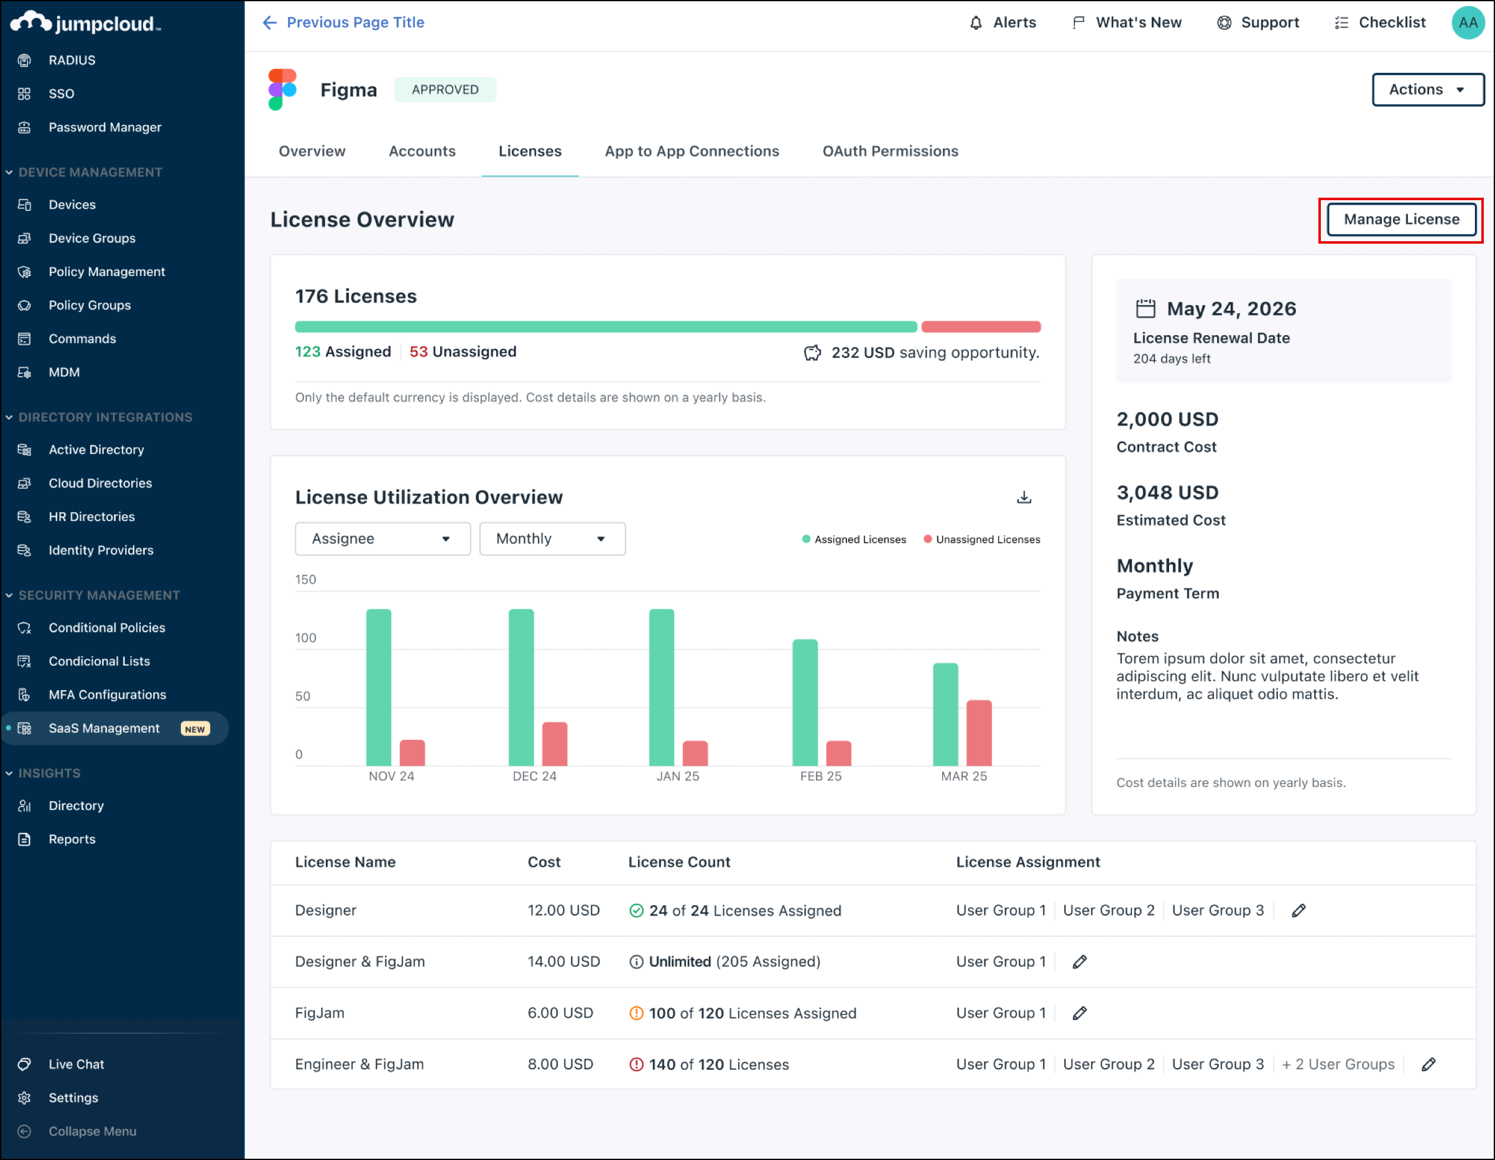Collapse the Directory Integrations section
The image size is (1495, 1160).
(x=9, y=418)
